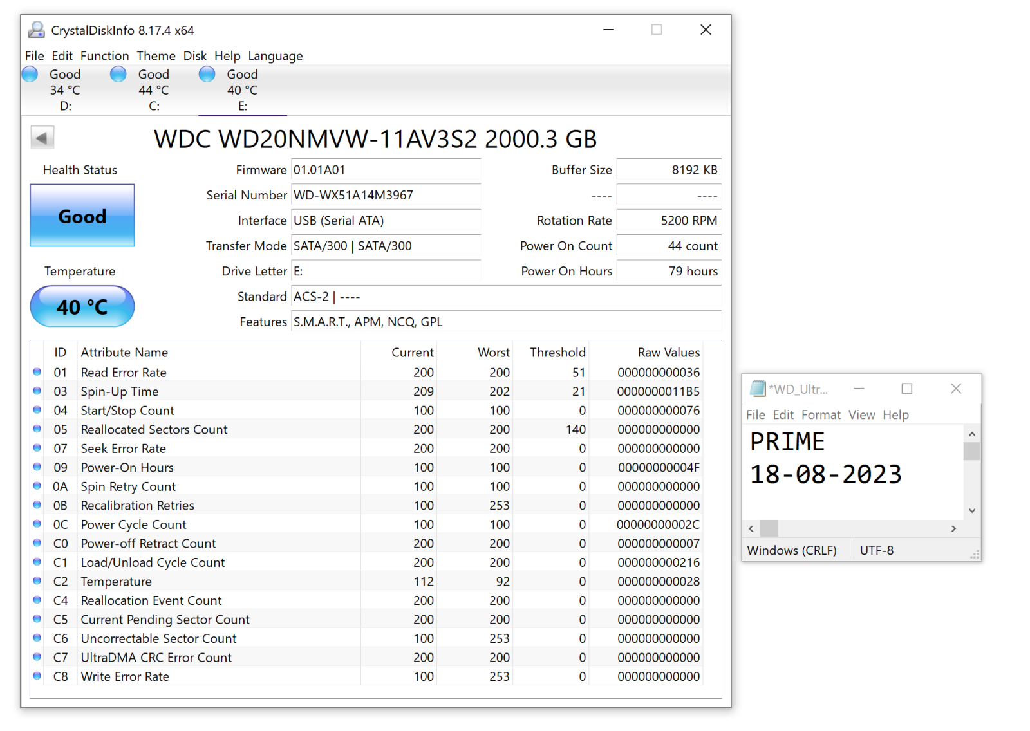This screenshot has height=731, width=1030.
Task: Click the Notepad horizontal scrollbar right arrow
Action: click(953, 528)
